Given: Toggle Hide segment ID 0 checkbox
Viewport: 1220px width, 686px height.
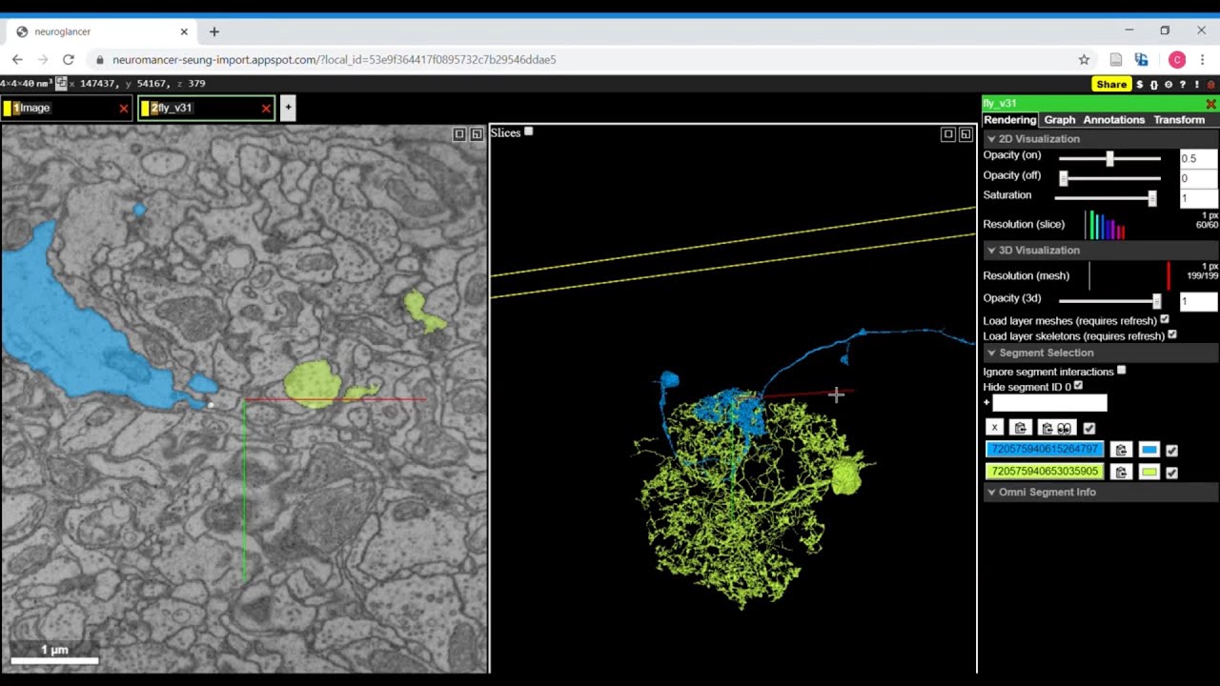Looking at the screenshot, I should [x=1078, y=386].
